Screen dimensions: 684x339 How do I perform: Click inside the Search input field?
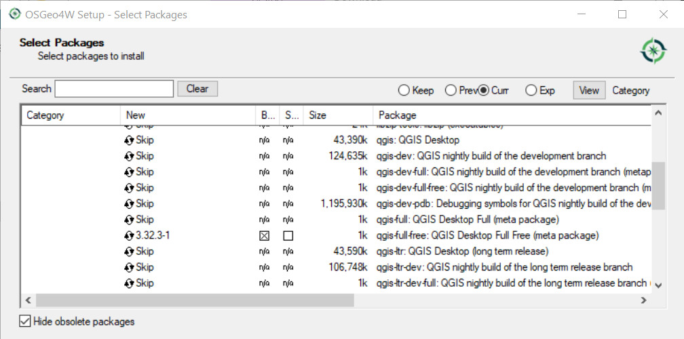pyautogui.click(x=114, y=89)
